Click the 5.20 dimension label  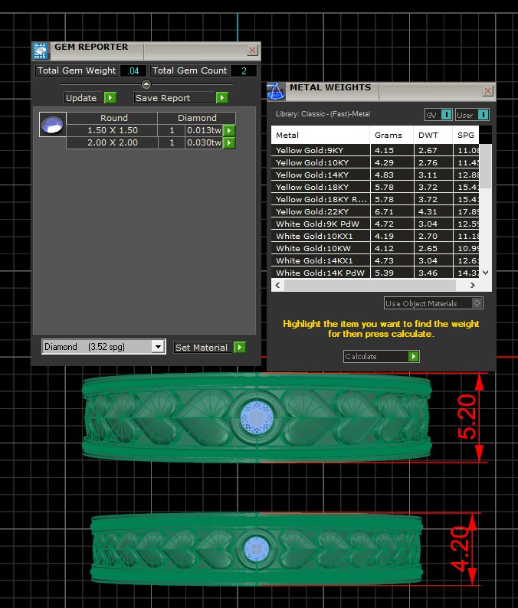tap(467, 417)
